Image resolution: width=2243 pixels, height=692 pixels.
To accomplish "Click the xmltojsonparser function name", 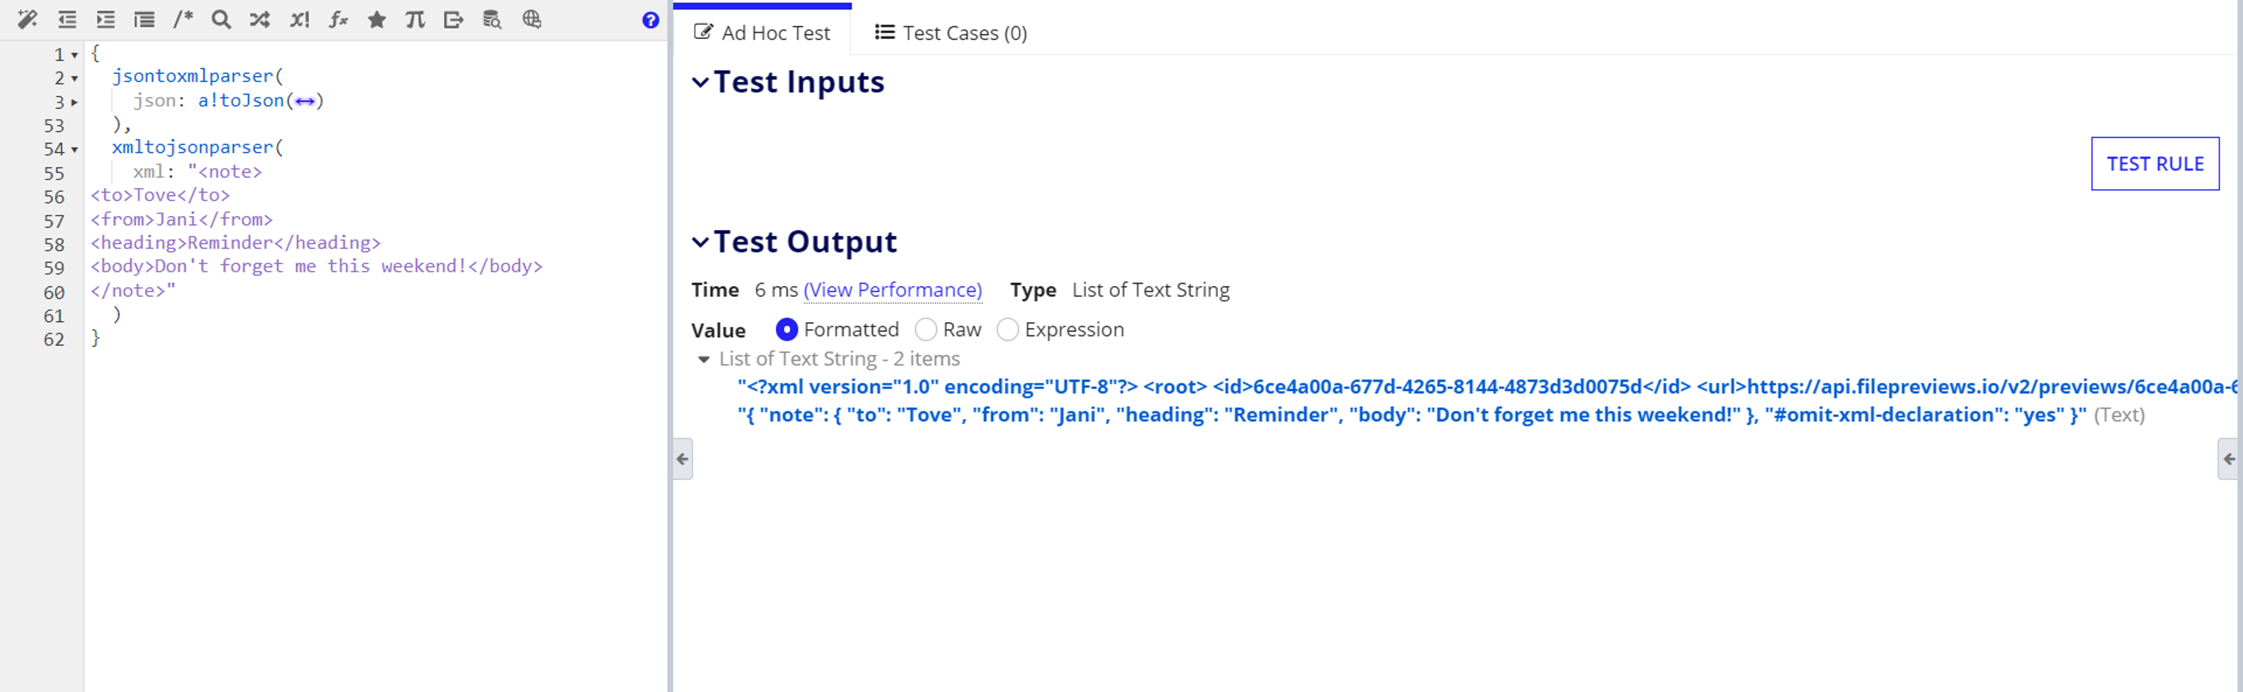I will [192, 147].
